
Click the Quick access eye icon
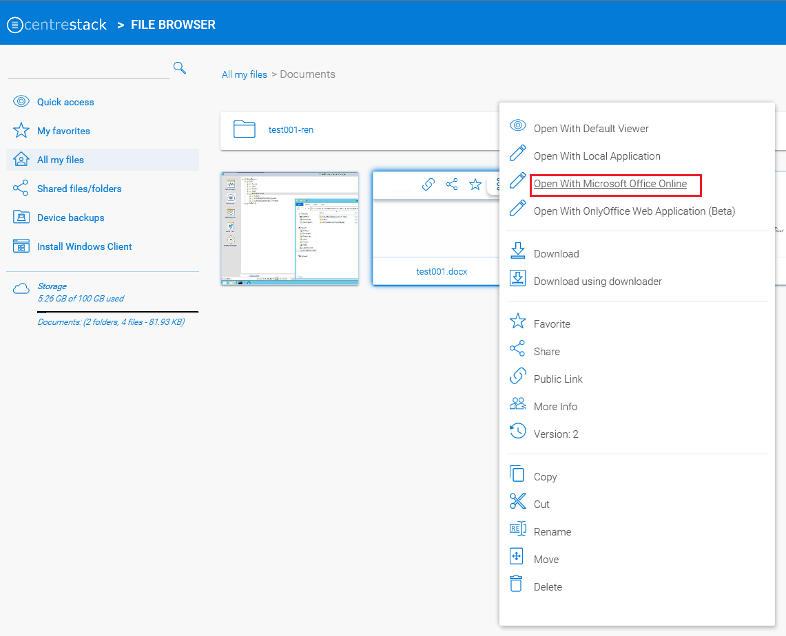tap(21, 101)
